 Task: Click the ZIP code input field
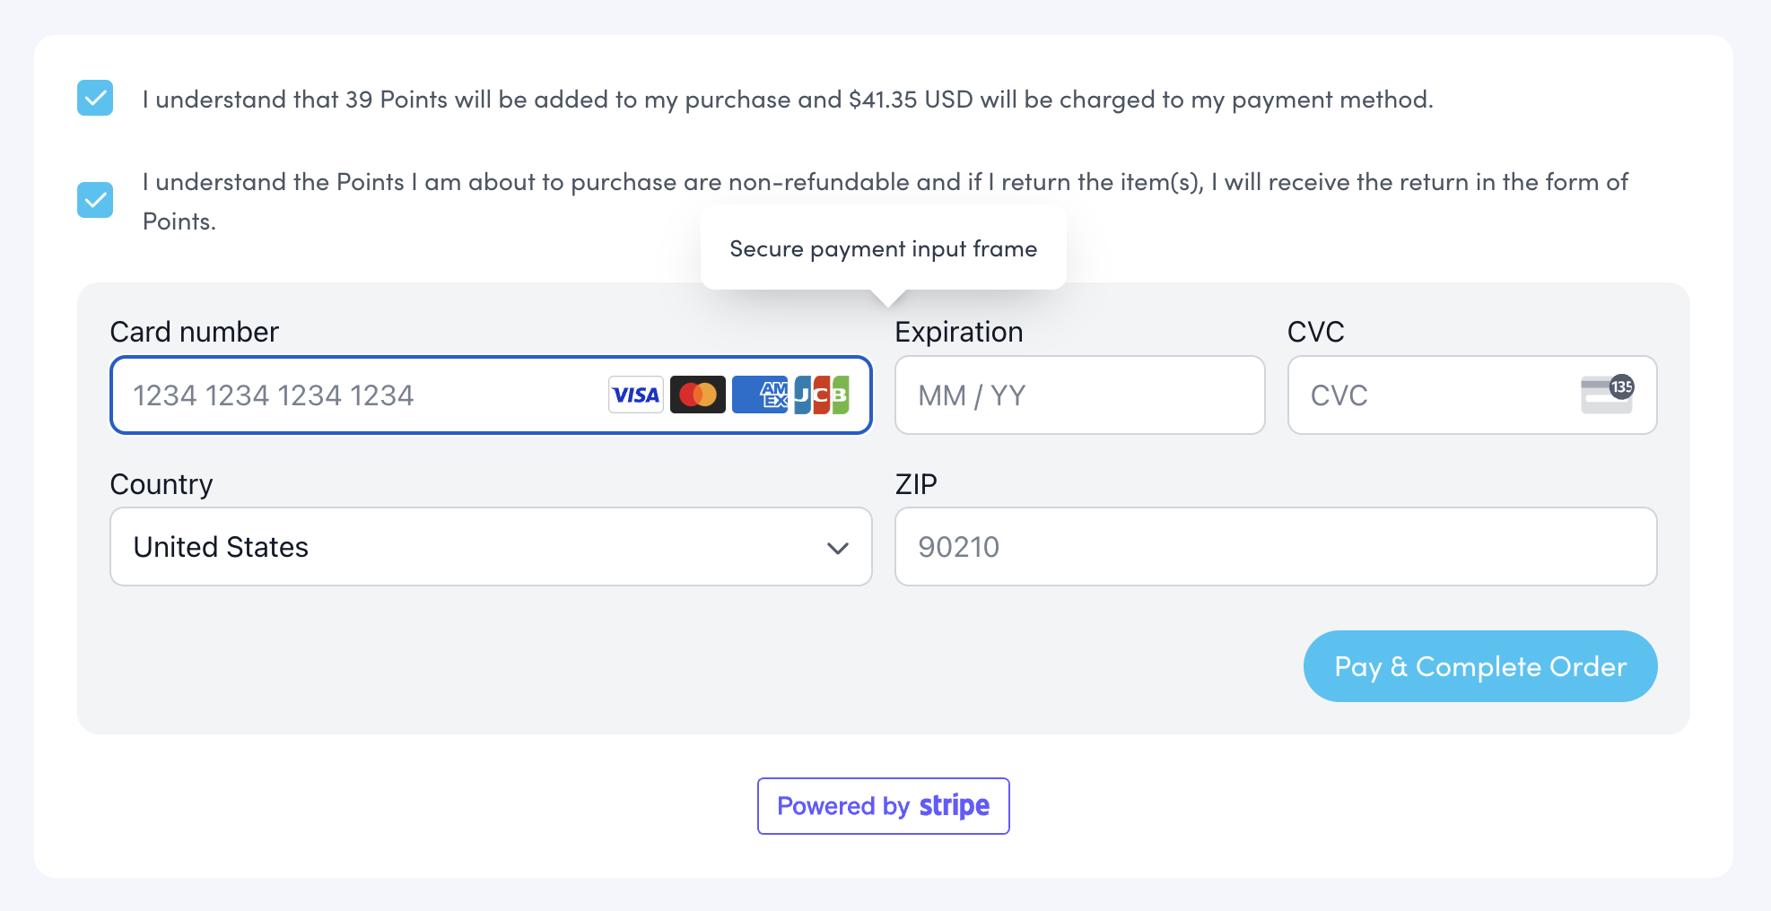1275,547
